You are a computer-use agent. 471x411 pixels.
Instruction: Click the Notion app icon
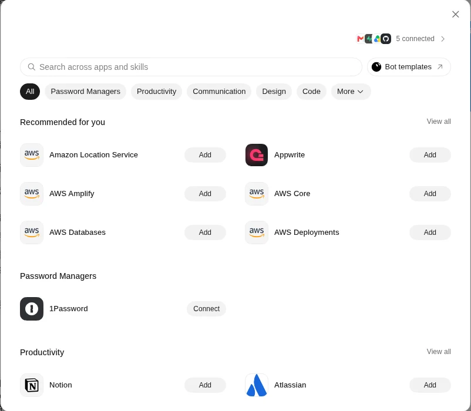[32, 385]
